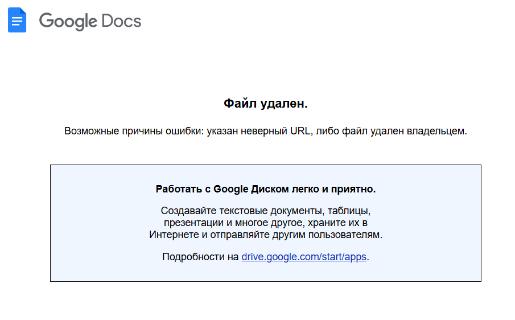Click the blue Google Docs document icon
Viewport: 515px width, 320px height.
[17, 20]
